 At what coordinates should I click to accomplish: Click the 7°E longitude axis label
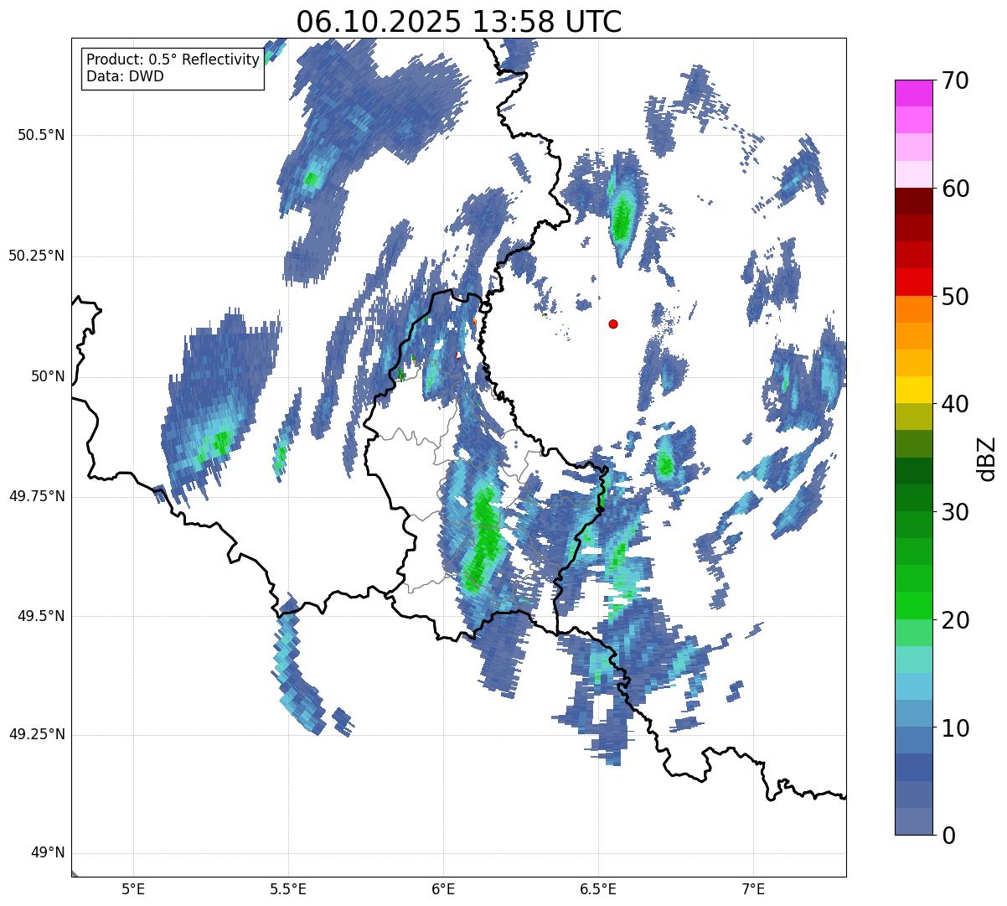click(x=753, y=888)
